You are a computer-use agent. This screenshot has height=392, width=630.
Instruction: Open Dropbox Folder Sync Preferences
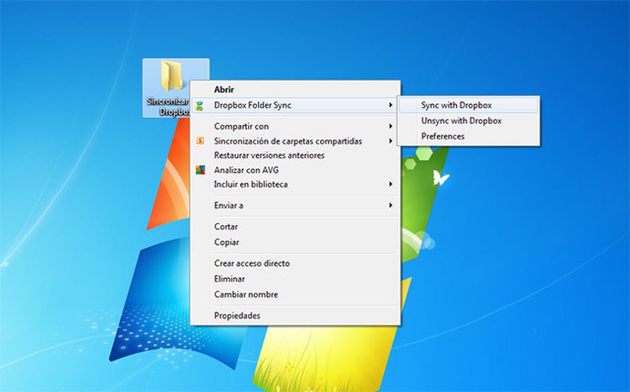click(440, 136)
